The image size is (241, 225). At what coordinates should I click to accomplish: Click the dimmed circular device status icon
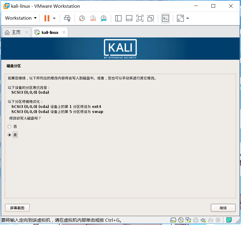218,220
